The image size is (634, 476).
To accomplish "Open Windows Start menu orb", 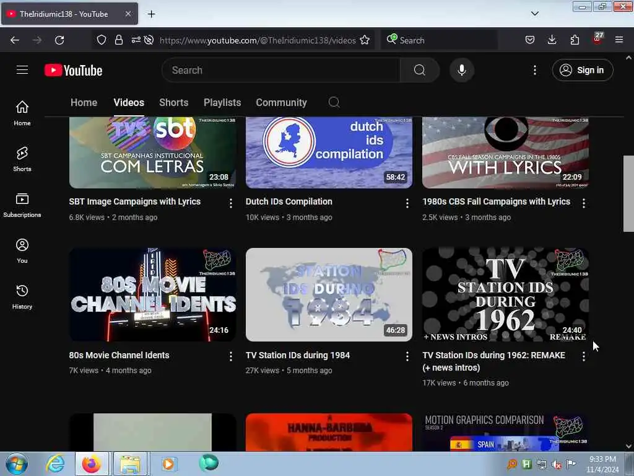I will click(17, 464).
